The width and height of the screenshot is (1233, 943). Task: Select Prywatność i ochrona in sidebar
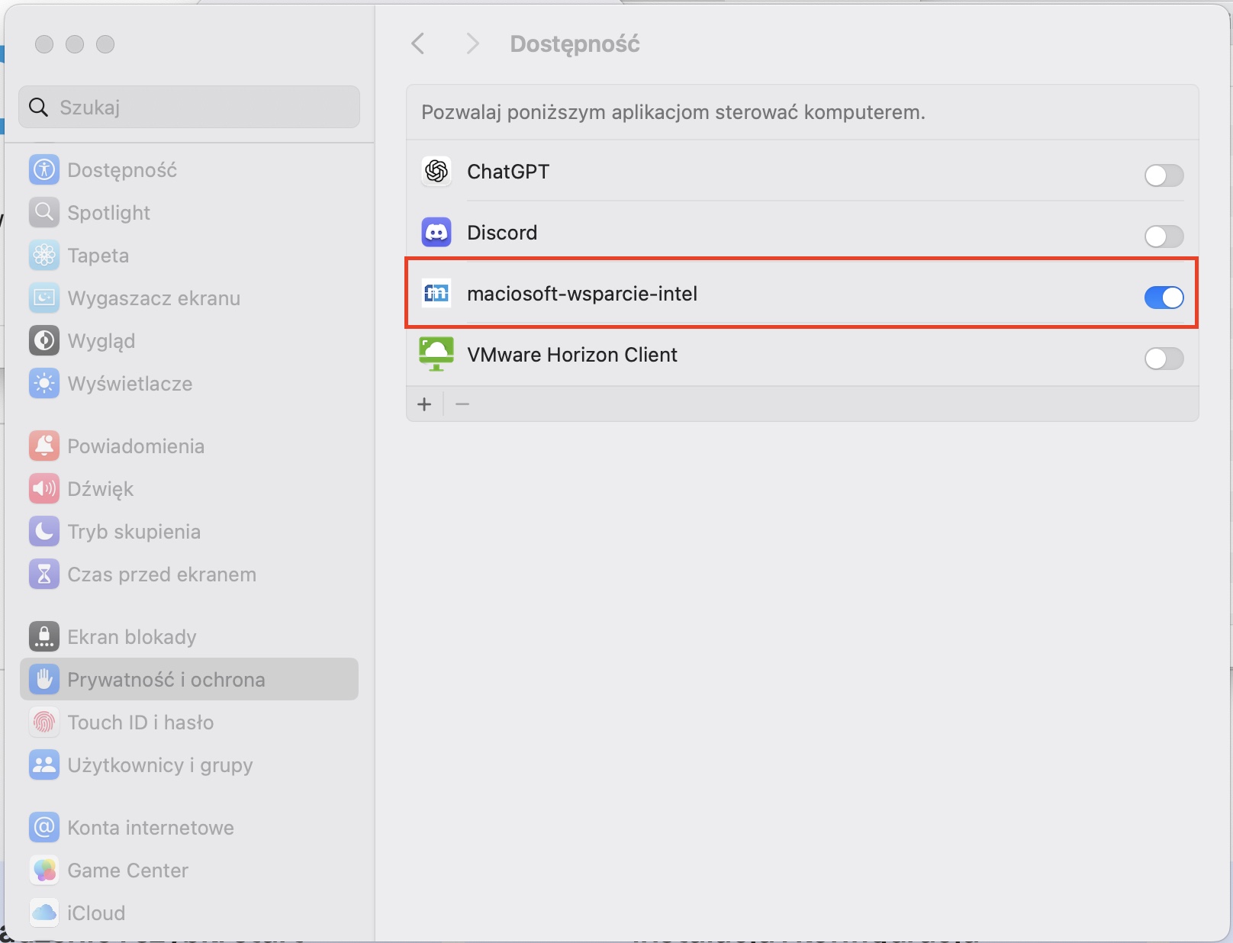click(166, 680)
